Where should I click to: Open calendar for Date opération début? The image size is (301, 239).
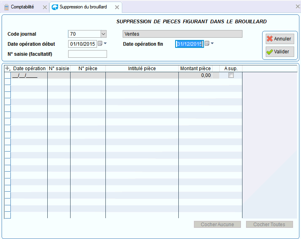pyautogui.click(x=100, y=44)
